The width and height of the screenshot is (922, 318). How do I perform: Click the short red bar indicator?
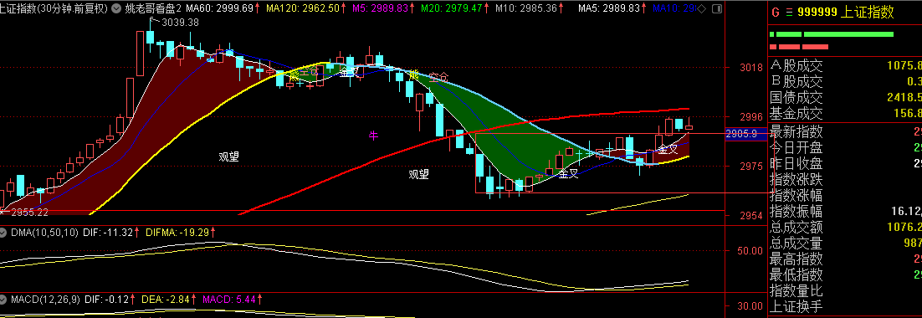click(815, 46)
